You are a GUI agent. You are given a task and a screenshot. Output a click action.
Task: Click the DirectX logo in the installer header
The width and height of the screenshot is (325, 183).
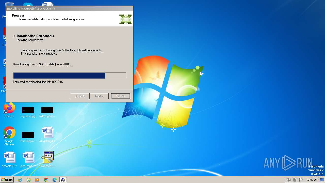125,19
